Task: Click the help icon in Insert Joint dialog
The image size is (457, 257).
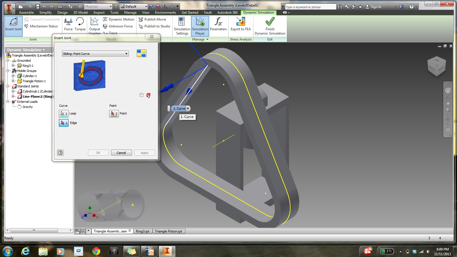Action: [x=60, y=152]
